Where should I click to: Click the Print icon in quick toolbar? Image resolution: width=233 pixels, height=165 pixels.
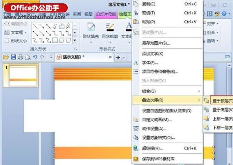click(20, 57)
